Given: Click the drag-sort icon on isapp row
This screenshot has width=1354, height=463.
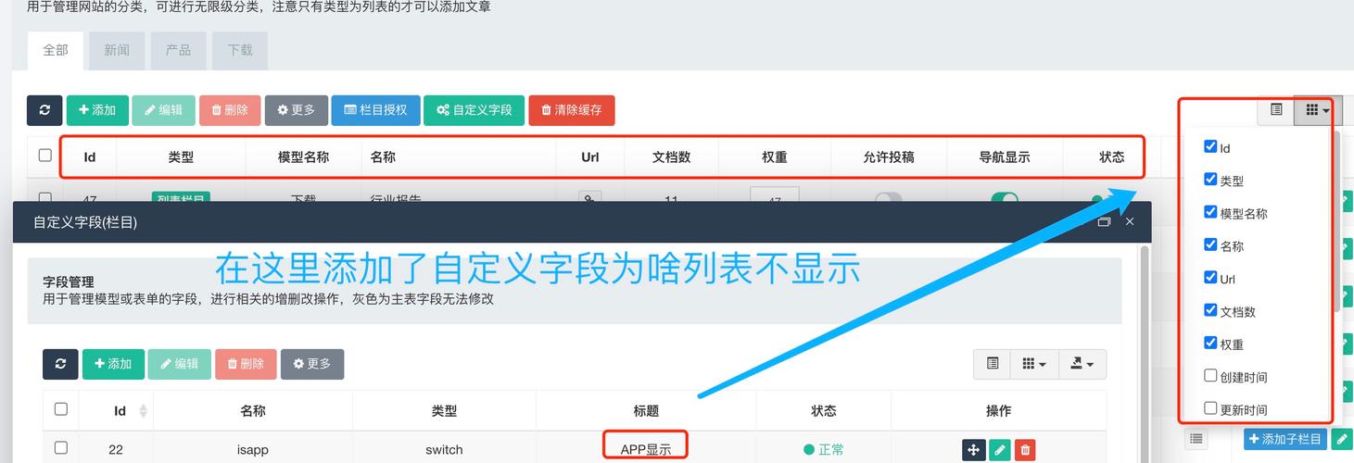Looking at the screenshot, I should click(x=974, y=450).
